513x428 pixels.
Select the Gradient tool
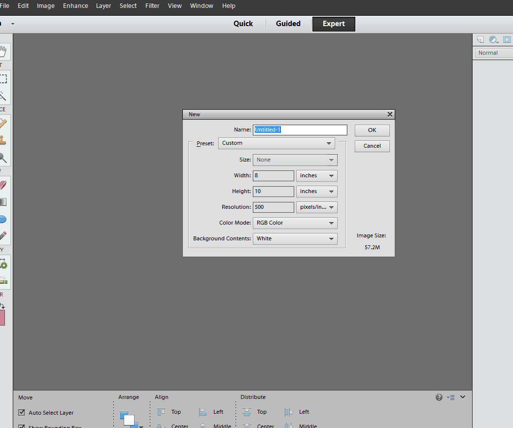tap(3, 202)
